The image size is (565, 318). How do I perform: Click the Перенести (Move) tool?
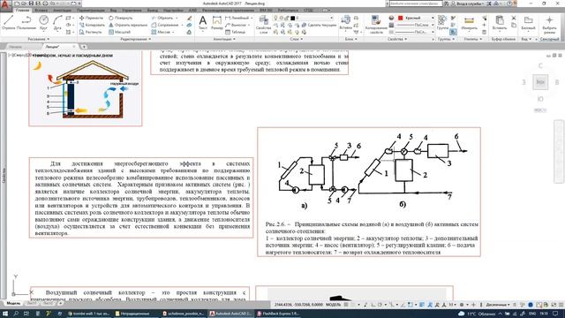pos(91,18)
